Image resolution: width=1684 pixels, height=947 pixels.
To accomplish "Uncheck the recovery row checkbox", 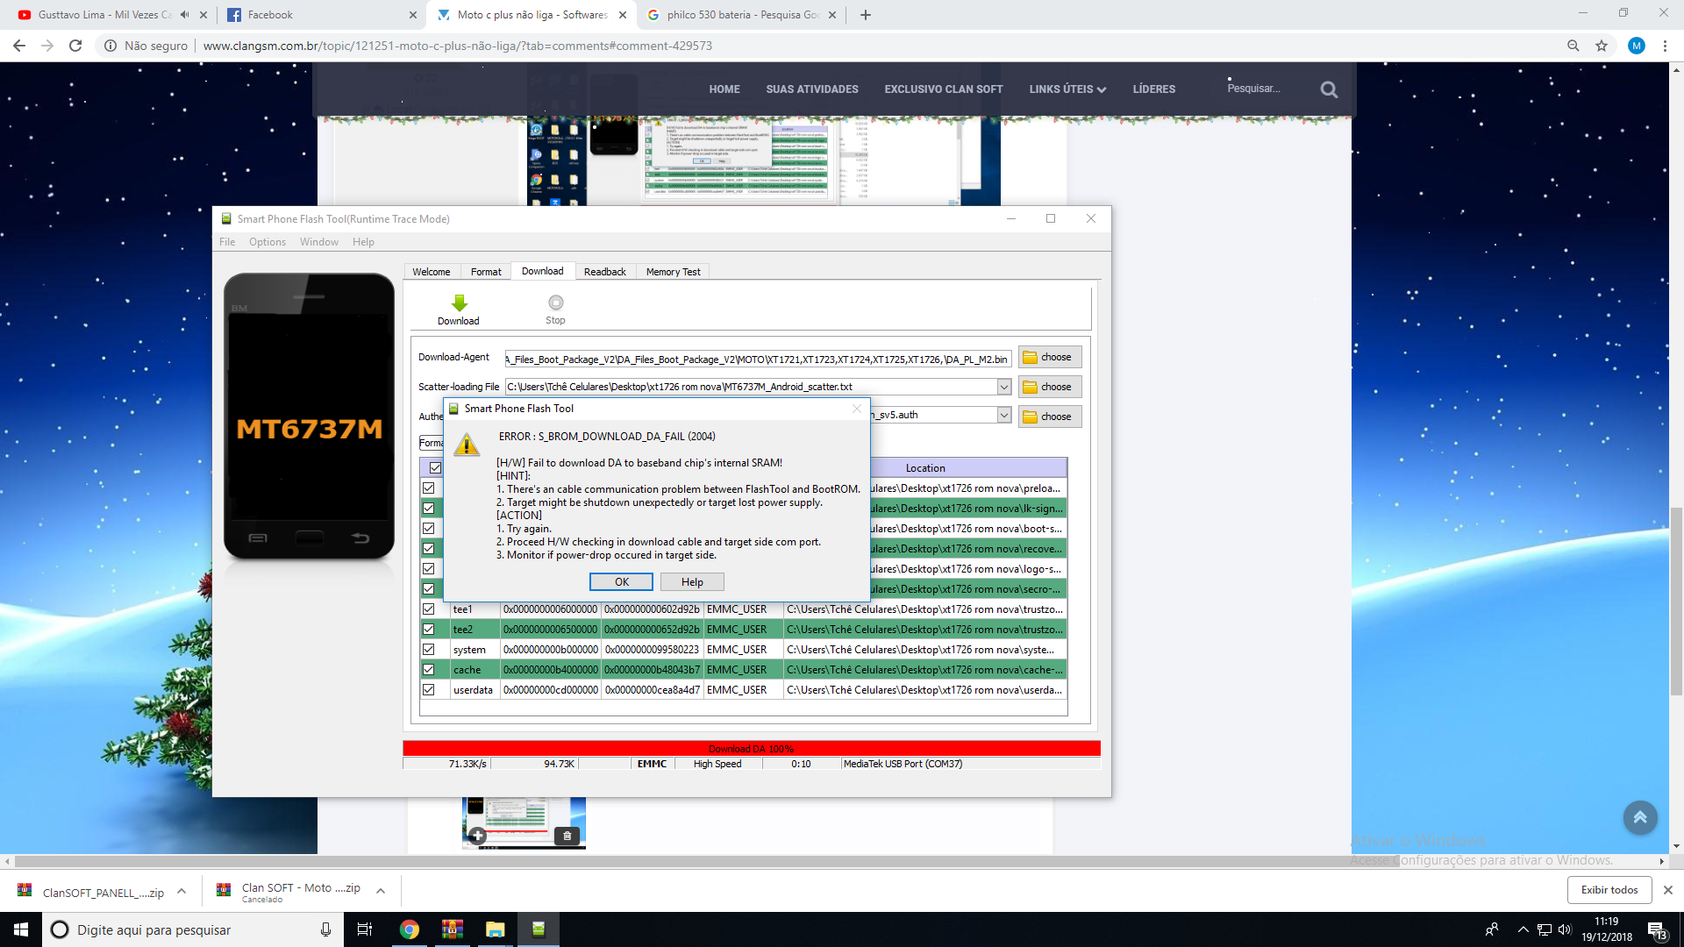I will point(429,549).
